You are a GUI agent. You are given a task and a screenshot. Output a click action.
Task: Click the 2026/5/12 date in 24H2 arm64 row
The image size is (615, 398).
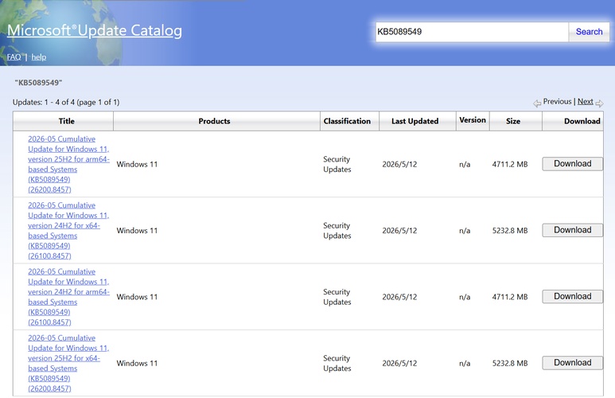tap(399, 297)
